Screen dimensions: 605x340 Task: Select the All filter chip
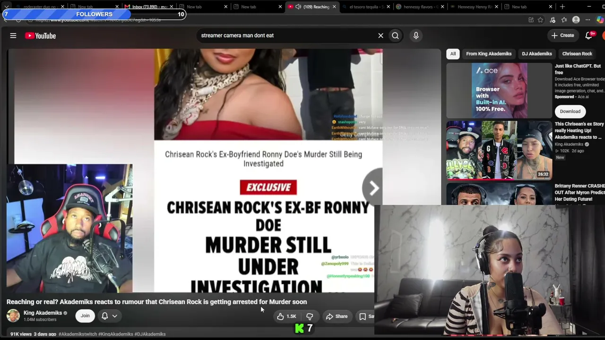(453, 54)
